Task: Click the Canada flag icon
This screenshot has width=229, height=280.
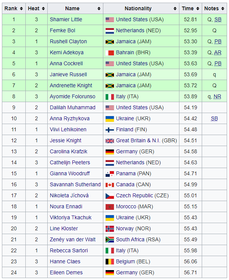Action: point(109,185)
